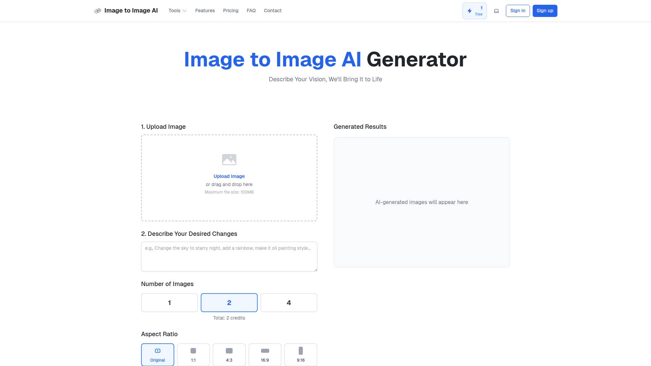Click the Image to Image AI brand name
Image resolution: width=651 pixels, height=366 pixels.
[131, 11]
